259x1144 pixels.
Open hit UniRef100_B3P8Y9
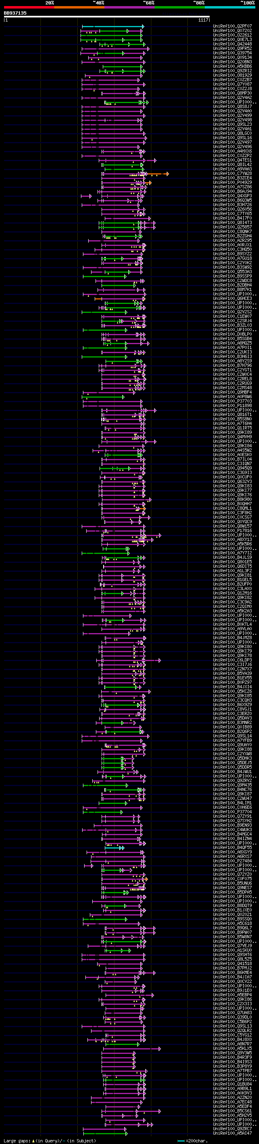coord(232,1066)
